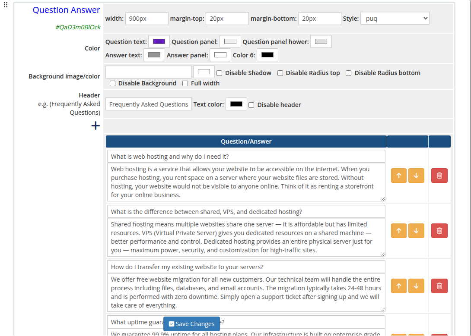This screenshot has height=336, width=471.
Task: Click the Background image input field
Action: (x=148, y=72)
